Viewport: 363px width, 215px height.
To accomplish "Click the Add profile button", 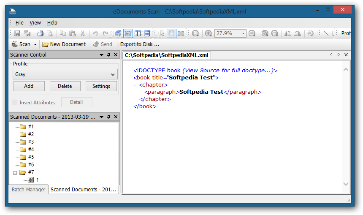I will 29,86.
